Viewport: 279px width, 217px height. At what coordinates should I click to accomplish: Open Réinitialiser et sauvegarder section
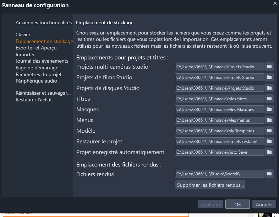pyautogui.click(x=43, y=93)
